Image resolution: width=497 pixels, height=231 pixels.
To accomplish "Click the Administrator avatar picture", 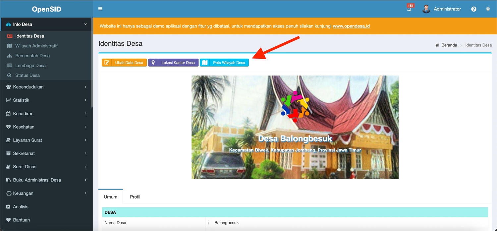I will [x=426, y=9].
